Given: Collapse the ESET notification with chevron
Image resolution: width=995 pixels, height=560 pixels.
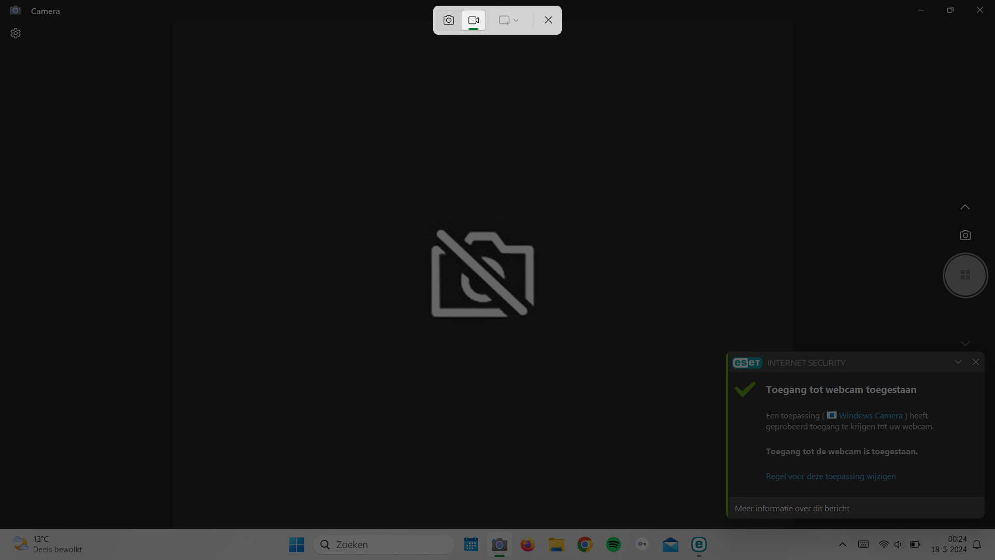Looking at the screenshot, I should (x=958, y=362).
